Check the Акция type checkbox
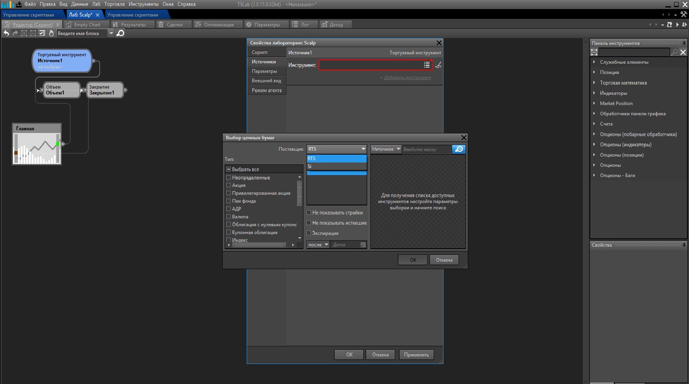The image size is (689, 384). pyautogui.click(x=228, y=185)
